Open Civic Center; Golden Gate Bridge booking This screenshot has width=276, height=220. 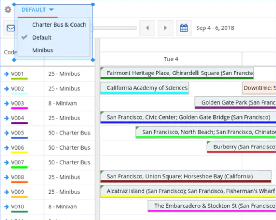188,117
